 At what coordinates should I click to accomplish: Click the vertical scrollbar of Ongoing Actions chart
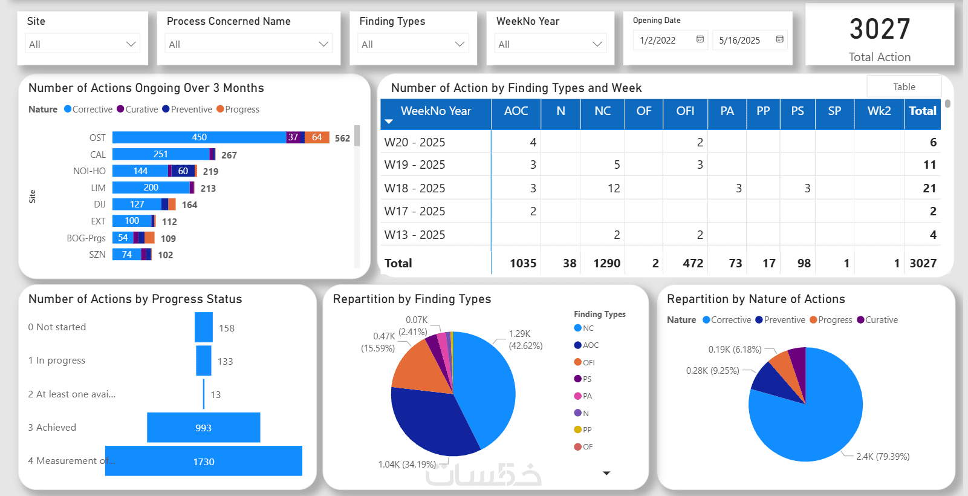[x=357, y=136]
